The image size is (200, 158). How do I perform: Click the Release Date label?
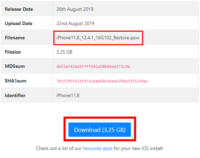click(19, 9)
